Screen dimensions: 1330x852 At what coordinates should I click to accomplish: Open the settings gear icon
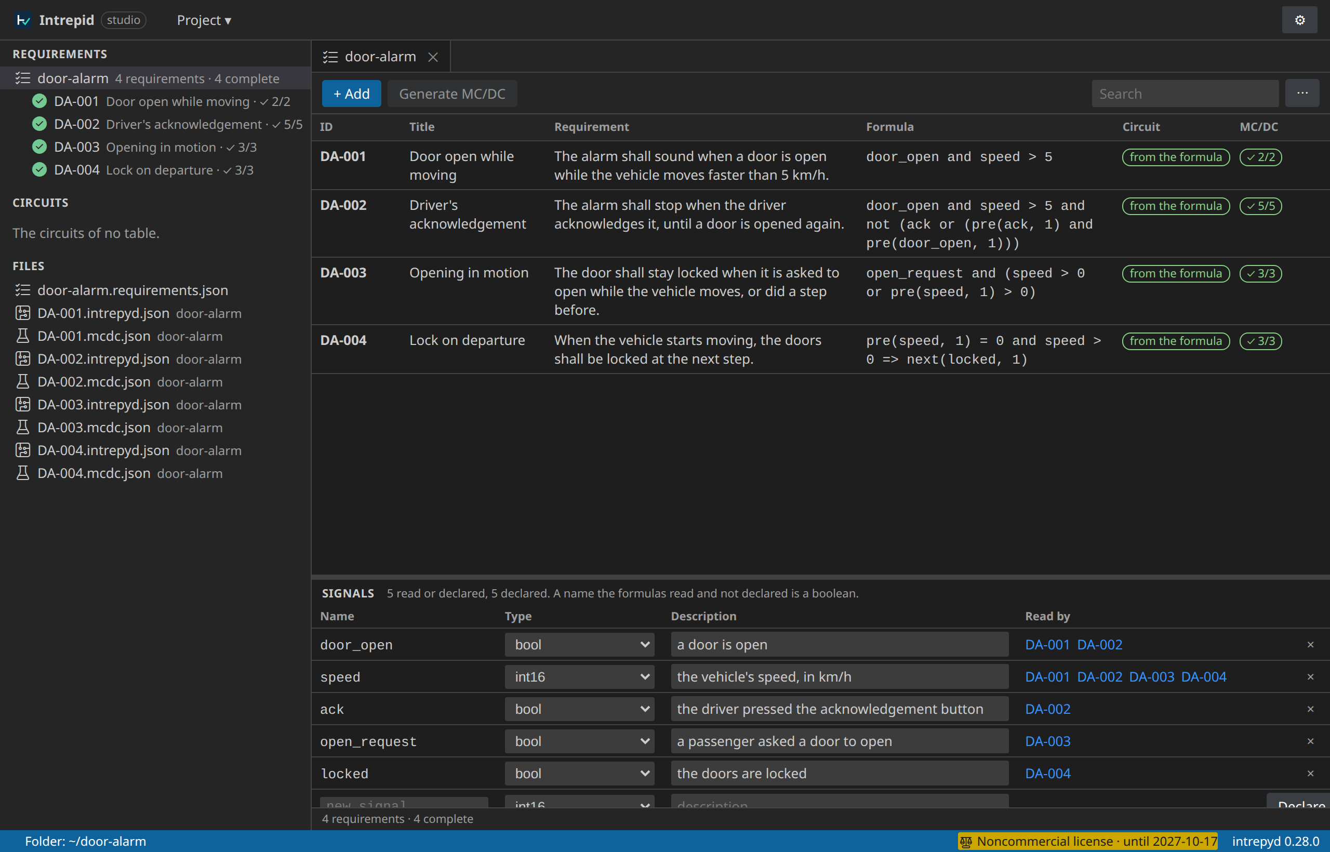click(x=1299, y=20)
